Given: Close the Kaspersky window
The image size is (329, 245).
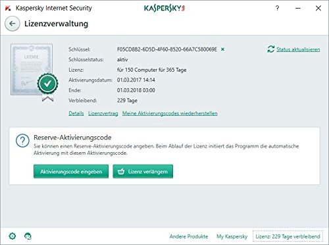Looking at the screenshot, I should pyautogui.click(x=318, y=9).
